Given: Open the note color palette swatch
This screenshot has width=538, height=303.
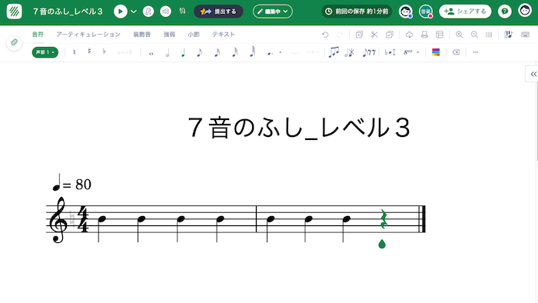Looking at the screenshot, I should click(436, 52).
